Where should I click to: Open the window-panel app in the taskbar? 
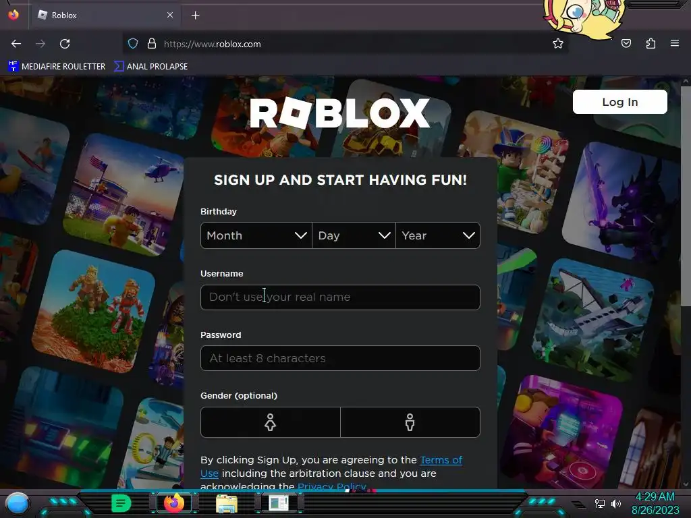pyautogui.click(x=279, y=503)
